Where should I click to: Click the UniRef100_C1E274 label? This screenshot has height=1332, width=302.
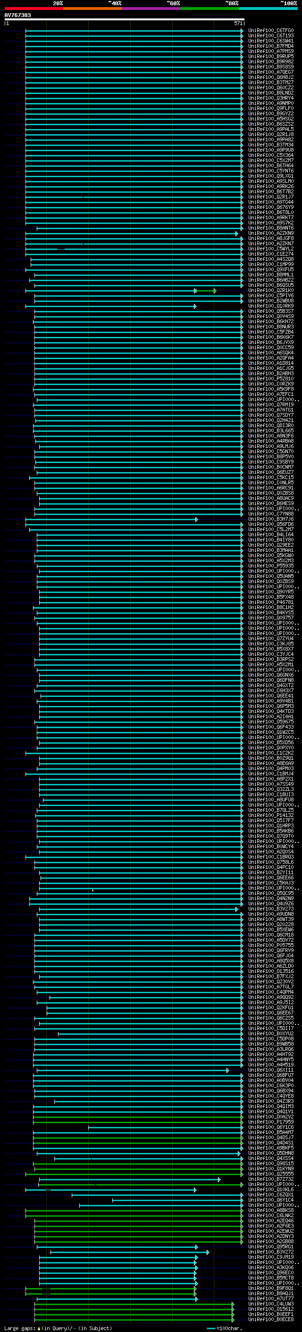pos(271,254)
